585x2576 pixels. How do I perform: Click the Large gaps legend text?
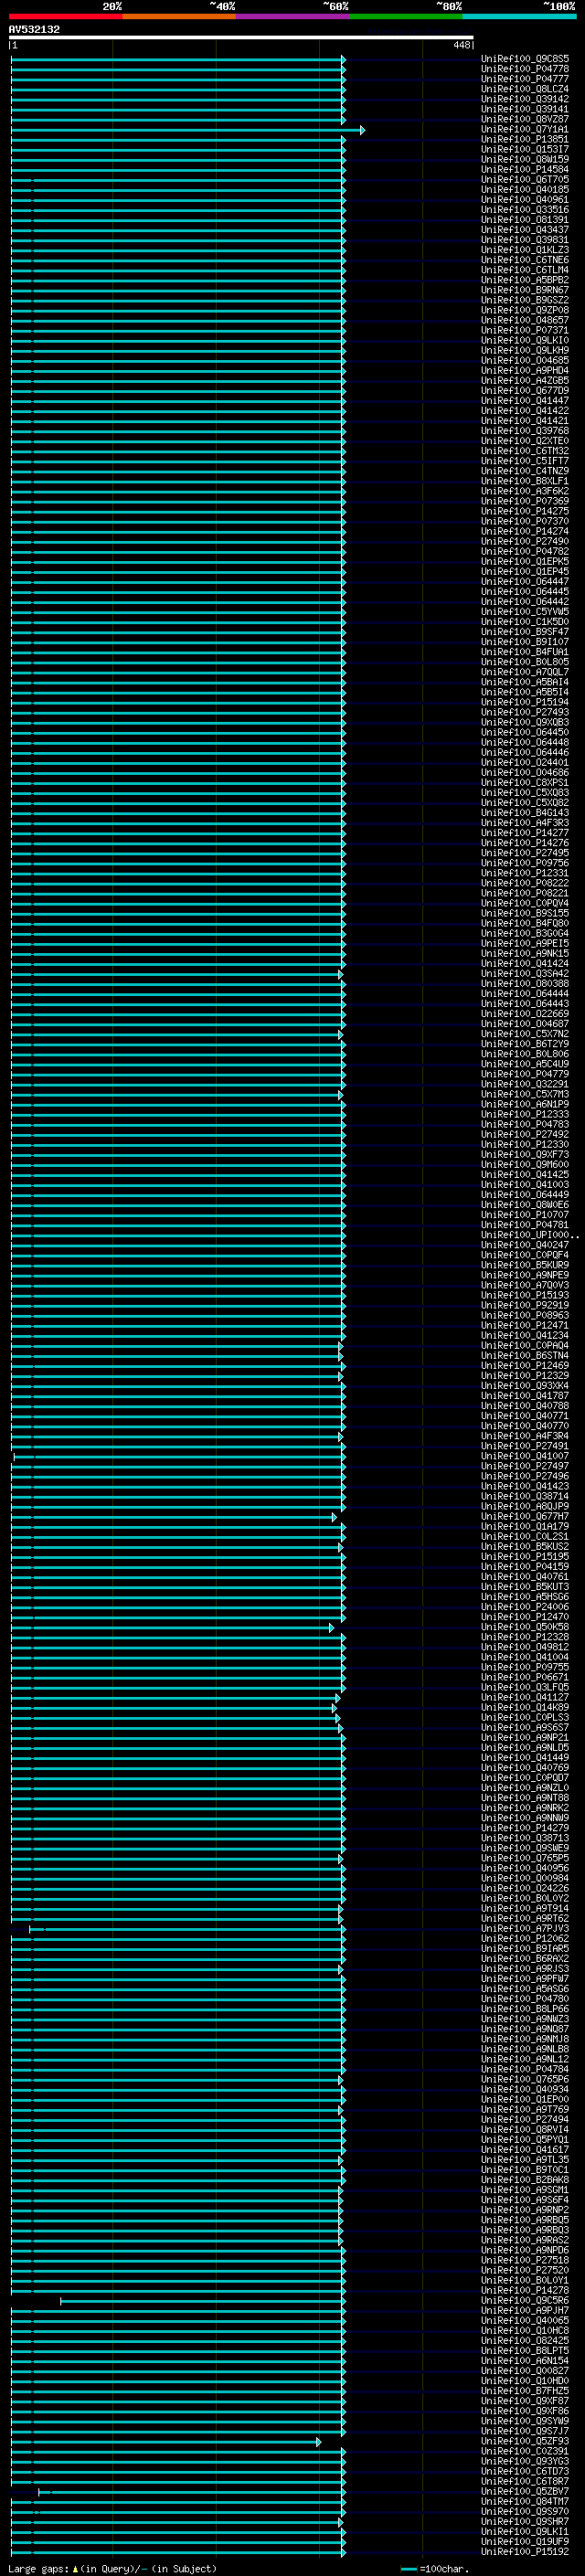112,2568
